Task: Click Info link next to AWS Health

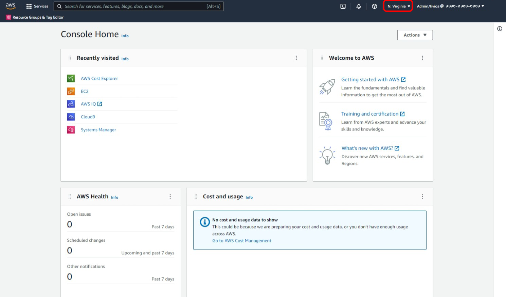Action: (114, 197)
